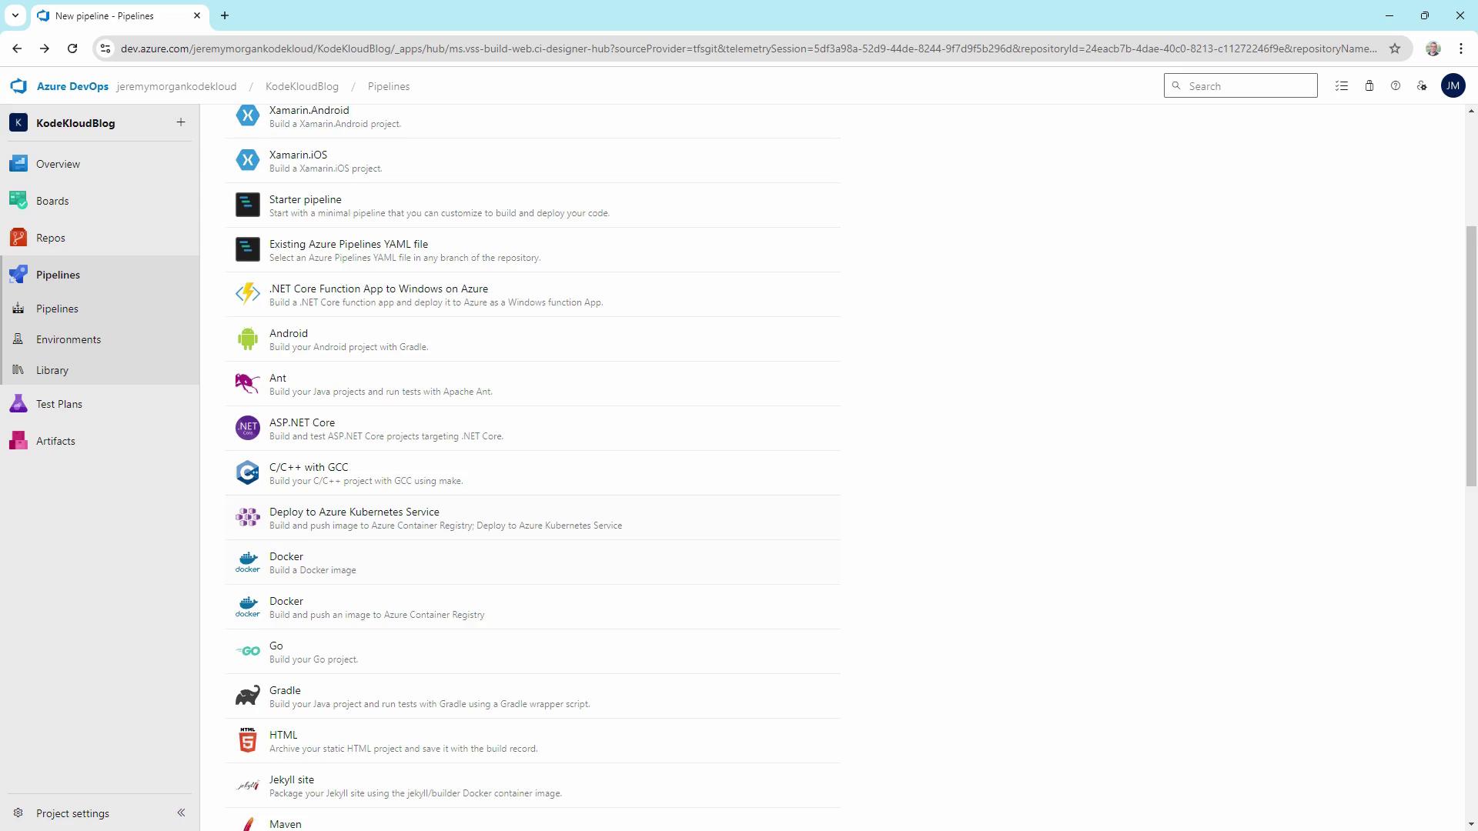Select the Jekyll site template
This screenshot has height=831, width=1478.
click(533, 786)
